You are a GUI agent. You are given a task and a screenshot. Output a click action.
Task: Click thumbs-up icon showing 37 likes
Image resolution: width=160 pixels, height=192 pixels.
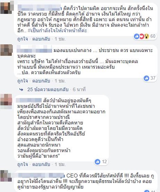[146, 78]
